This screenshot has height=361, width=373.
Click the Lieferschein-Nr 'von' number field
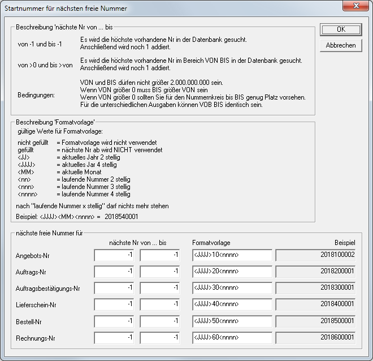[x=114, y=305]
